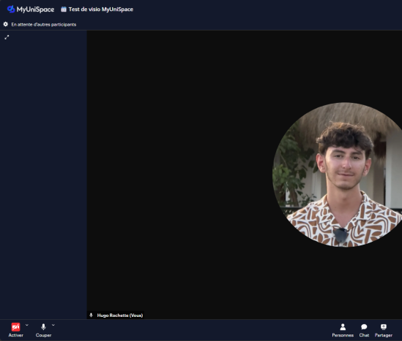Click the Partager screen share icon

coord(383,327)
